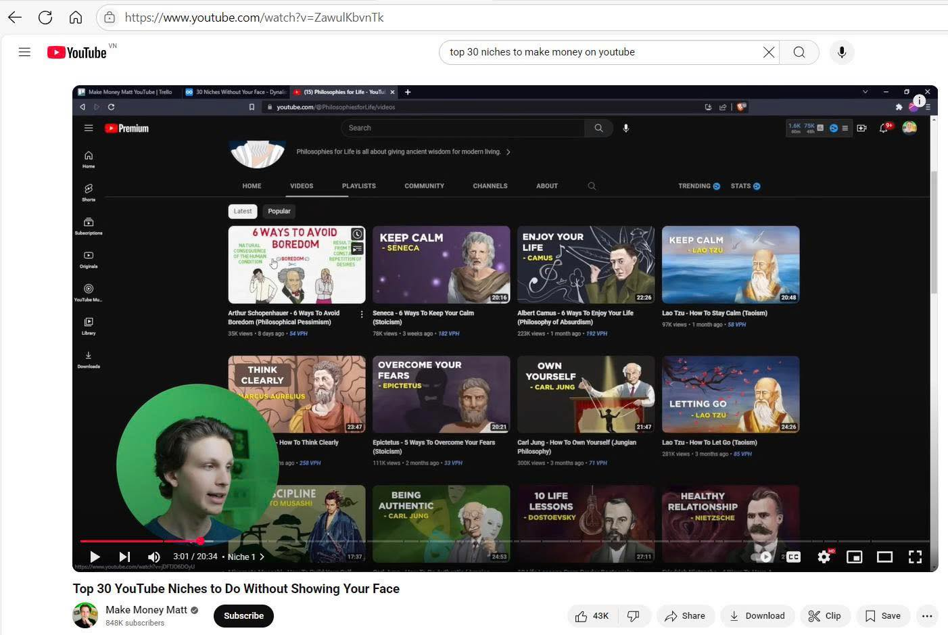Image resolution: width=948 pixels, height=635 pixels.
Task: Open player settings gear
Action: tap(824, 557)
